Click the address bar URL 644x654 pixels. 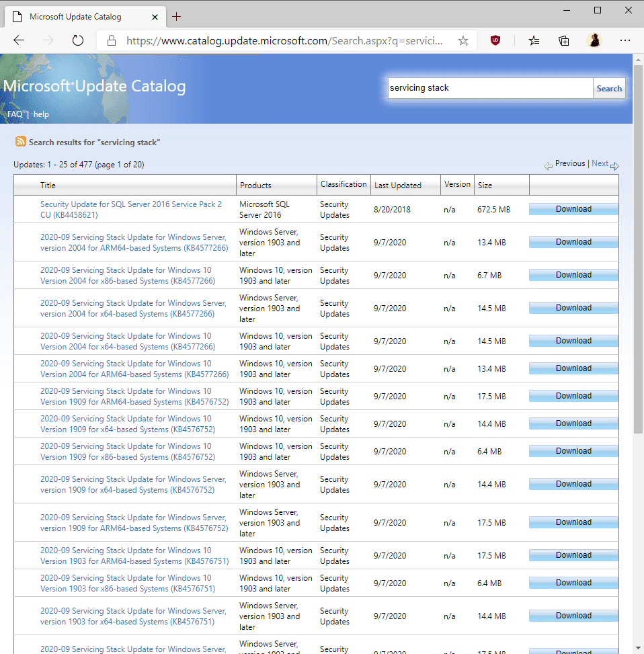pyautogui.click(x=284, y=41)
